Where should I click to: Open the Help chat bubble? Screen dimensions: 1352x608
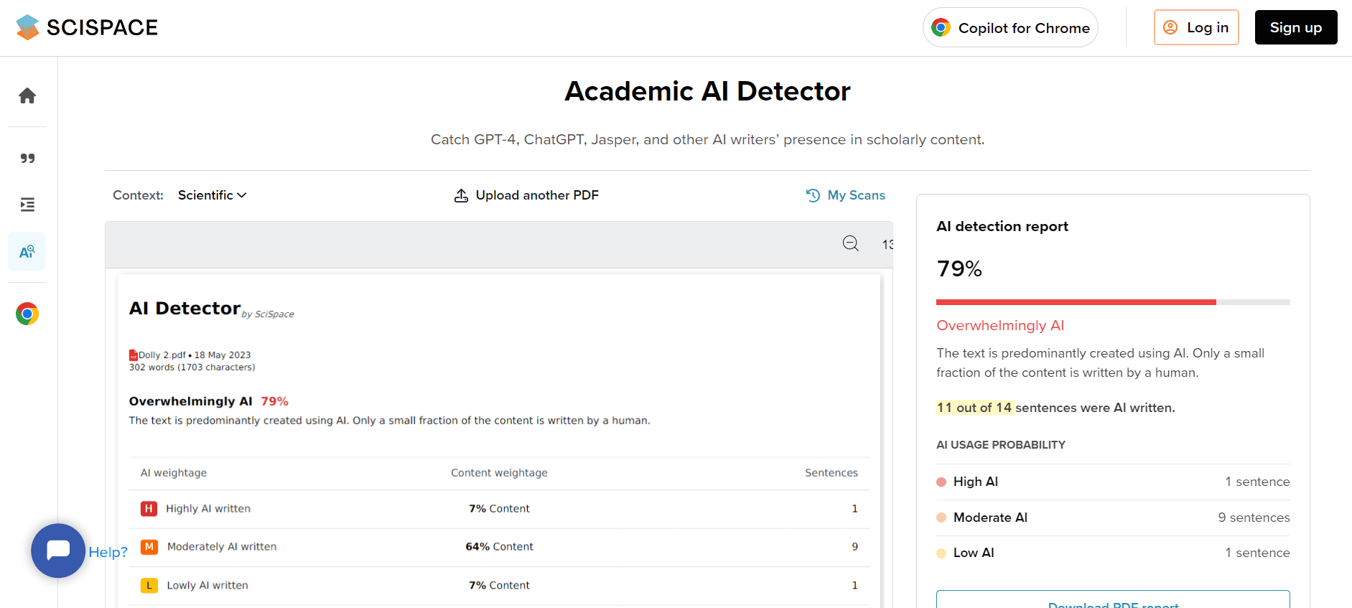pyautogui.click(x=58, y=551)
